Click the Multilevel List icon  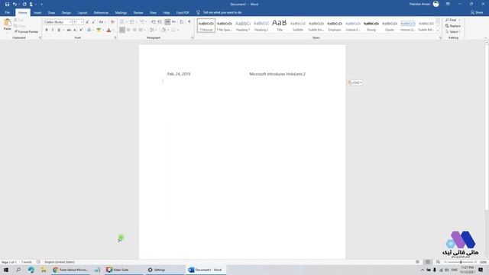click(142, 22)
